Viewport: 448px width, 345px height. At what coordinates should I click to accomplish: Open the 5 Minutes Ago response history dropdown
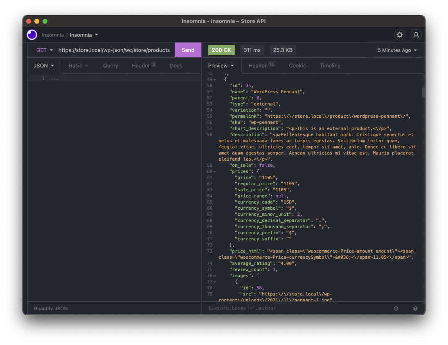pos(396,50)
